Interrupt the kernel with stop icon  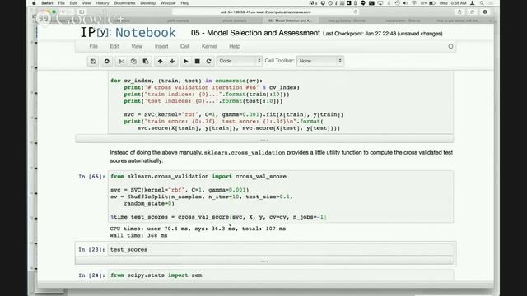[x=198, y=61]
